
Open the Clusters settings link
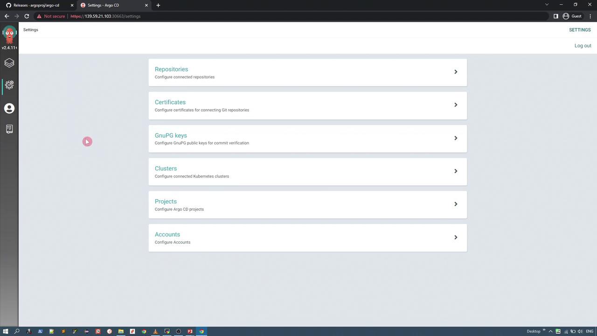coord(166,168)
